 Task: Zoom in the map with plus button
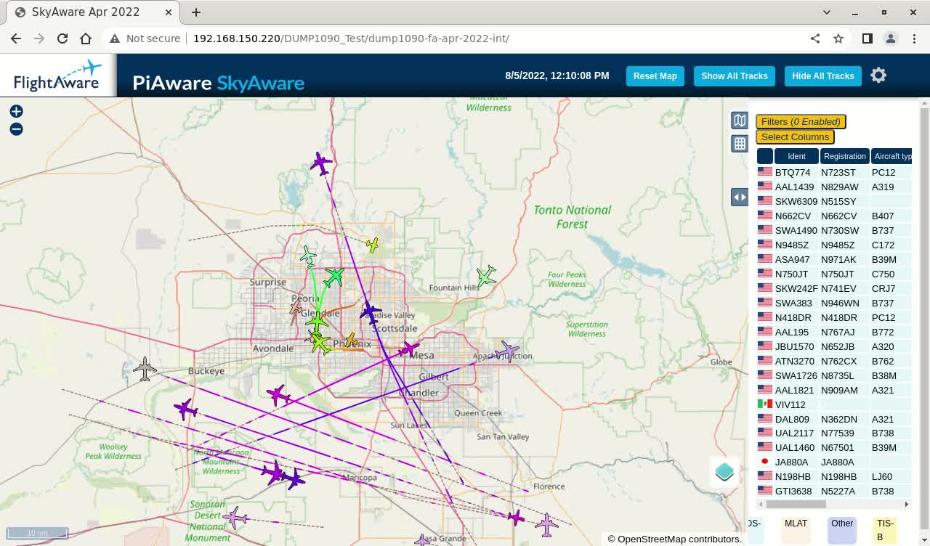click(16, 111)
